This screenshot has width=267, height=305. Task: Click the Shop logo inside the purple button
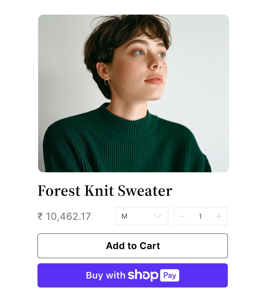click(143, 275)
